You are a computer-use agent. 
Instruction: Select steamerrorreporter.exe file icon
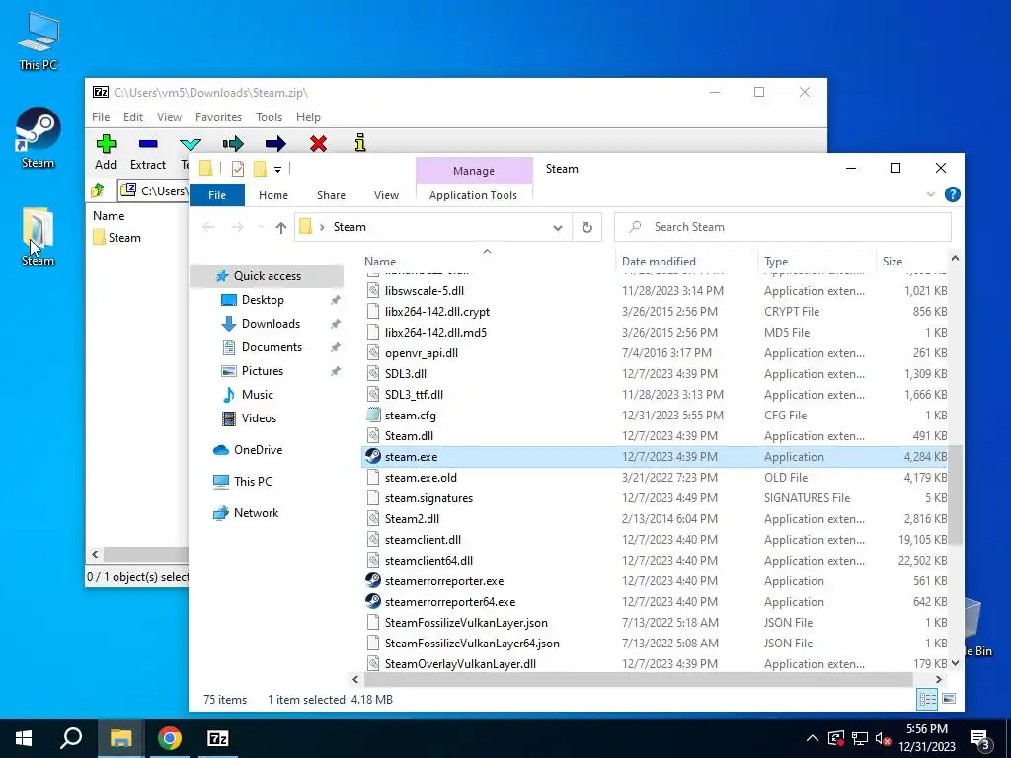coord(372,580)
